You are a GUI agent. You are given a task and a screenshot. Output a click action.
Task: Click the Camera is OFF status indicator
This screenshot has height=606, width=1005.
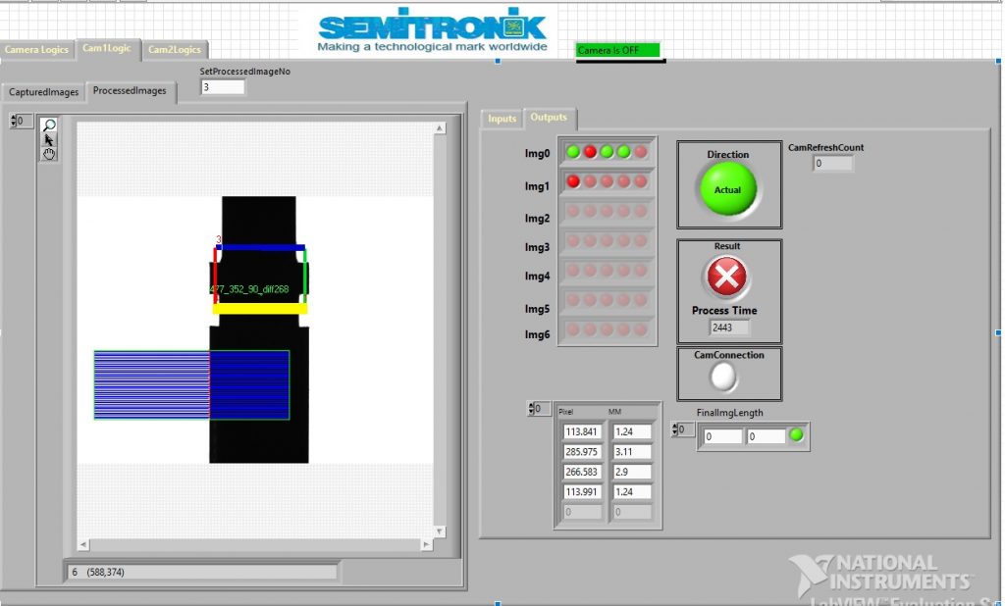pyautogui.click(x=617, y=50)
